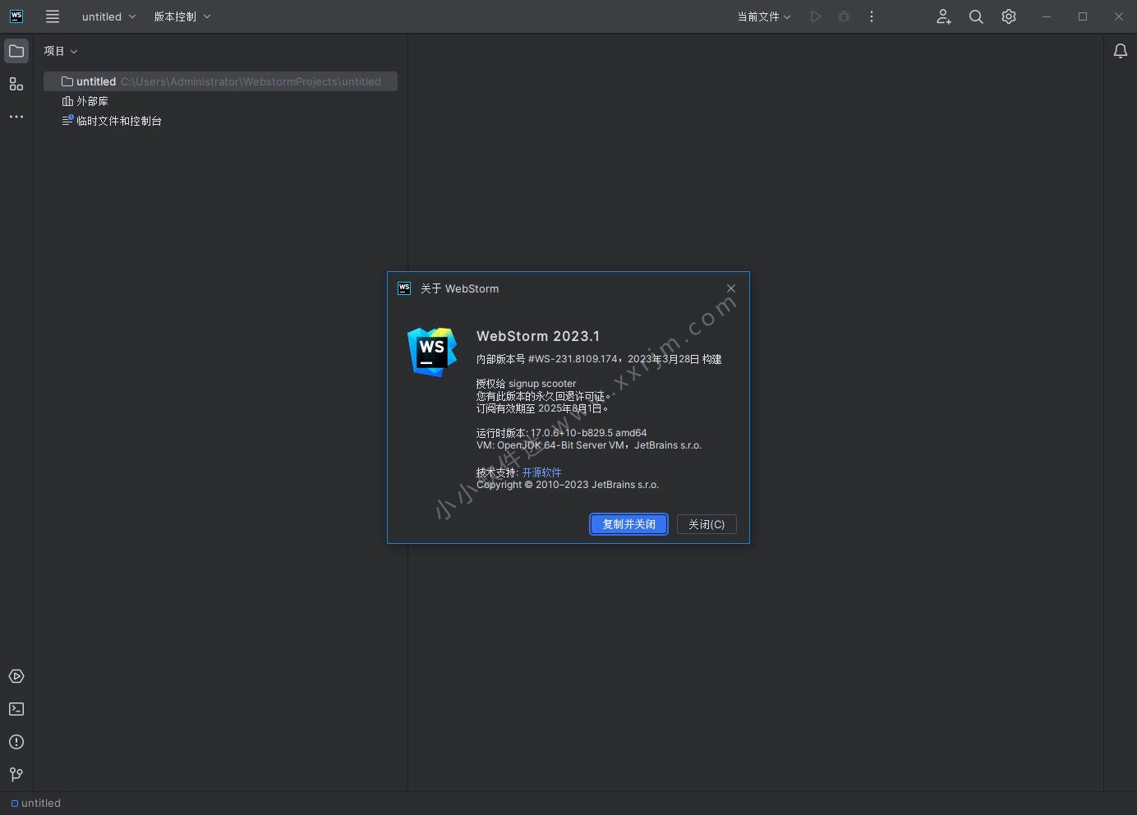Screen dimensions: 1137x815
Task: Click the untitled breadcrumb in status bar
Action: pos(36,803)
